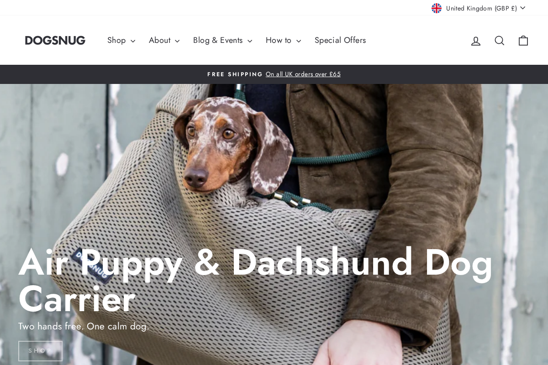
Task: Click the Shop menu label
Action: (x=116, y=40)
